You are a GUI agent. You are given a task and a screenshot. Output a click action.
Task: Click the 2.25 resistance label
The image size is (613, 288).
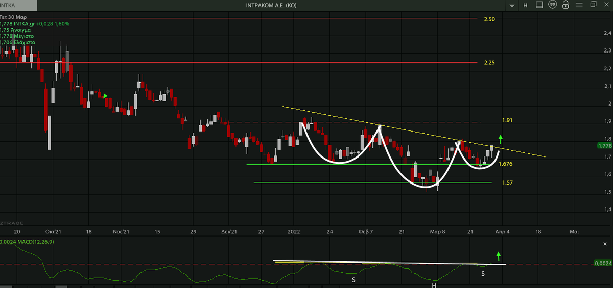pyautogui.click(x=489, y=62)
